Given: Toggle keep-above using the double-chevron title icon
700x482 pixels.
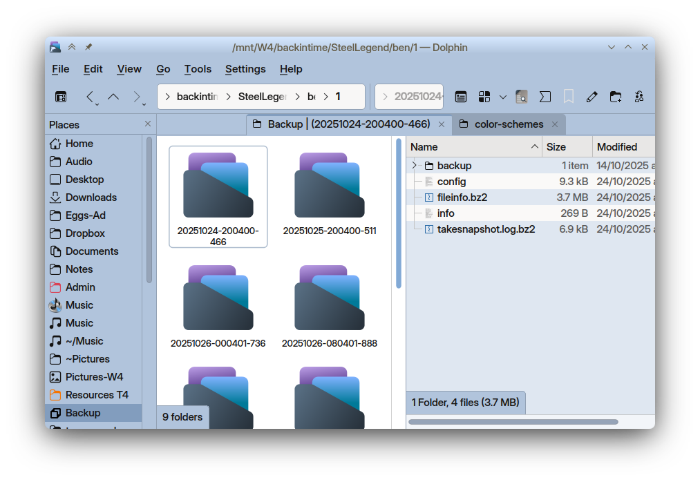Looking at the screenshot, I should coord(72,47).
